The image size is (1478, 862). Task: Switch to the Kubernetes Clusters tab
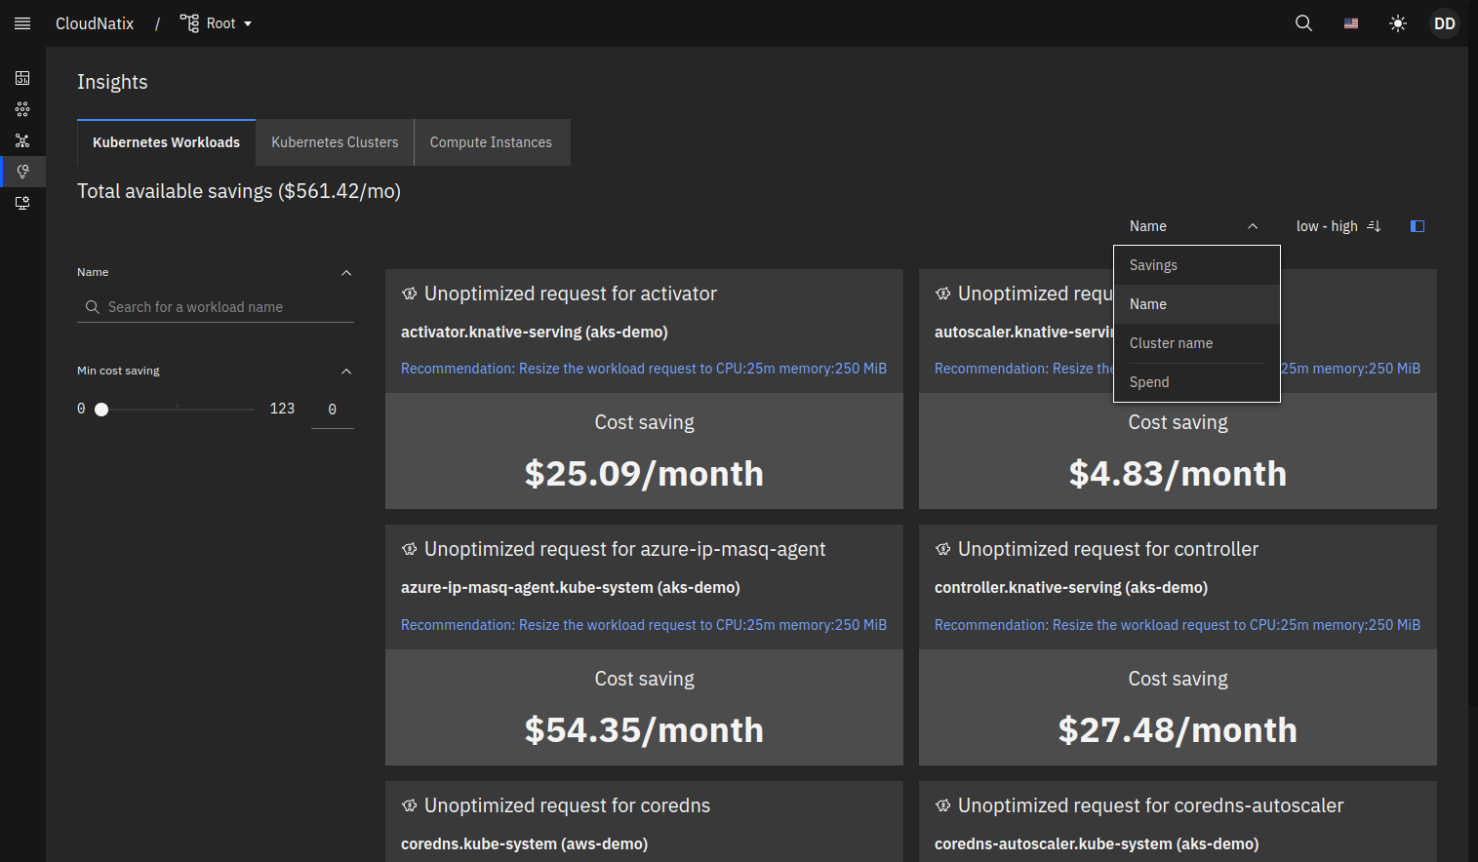tap(335, 142)
